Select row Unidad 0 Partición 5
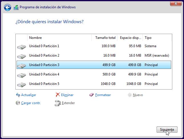Screen dimensions: 184x139 [94, 84]
